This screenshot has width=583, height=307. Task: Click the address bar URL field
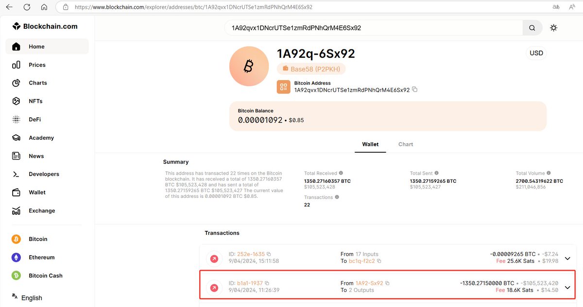pos(301,7)
